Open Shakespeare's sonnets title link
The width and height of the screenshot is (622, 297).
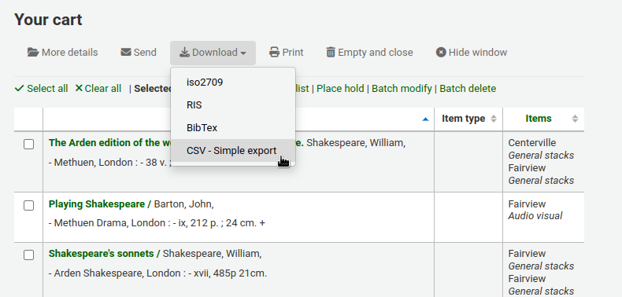click(x=104, y=254)
